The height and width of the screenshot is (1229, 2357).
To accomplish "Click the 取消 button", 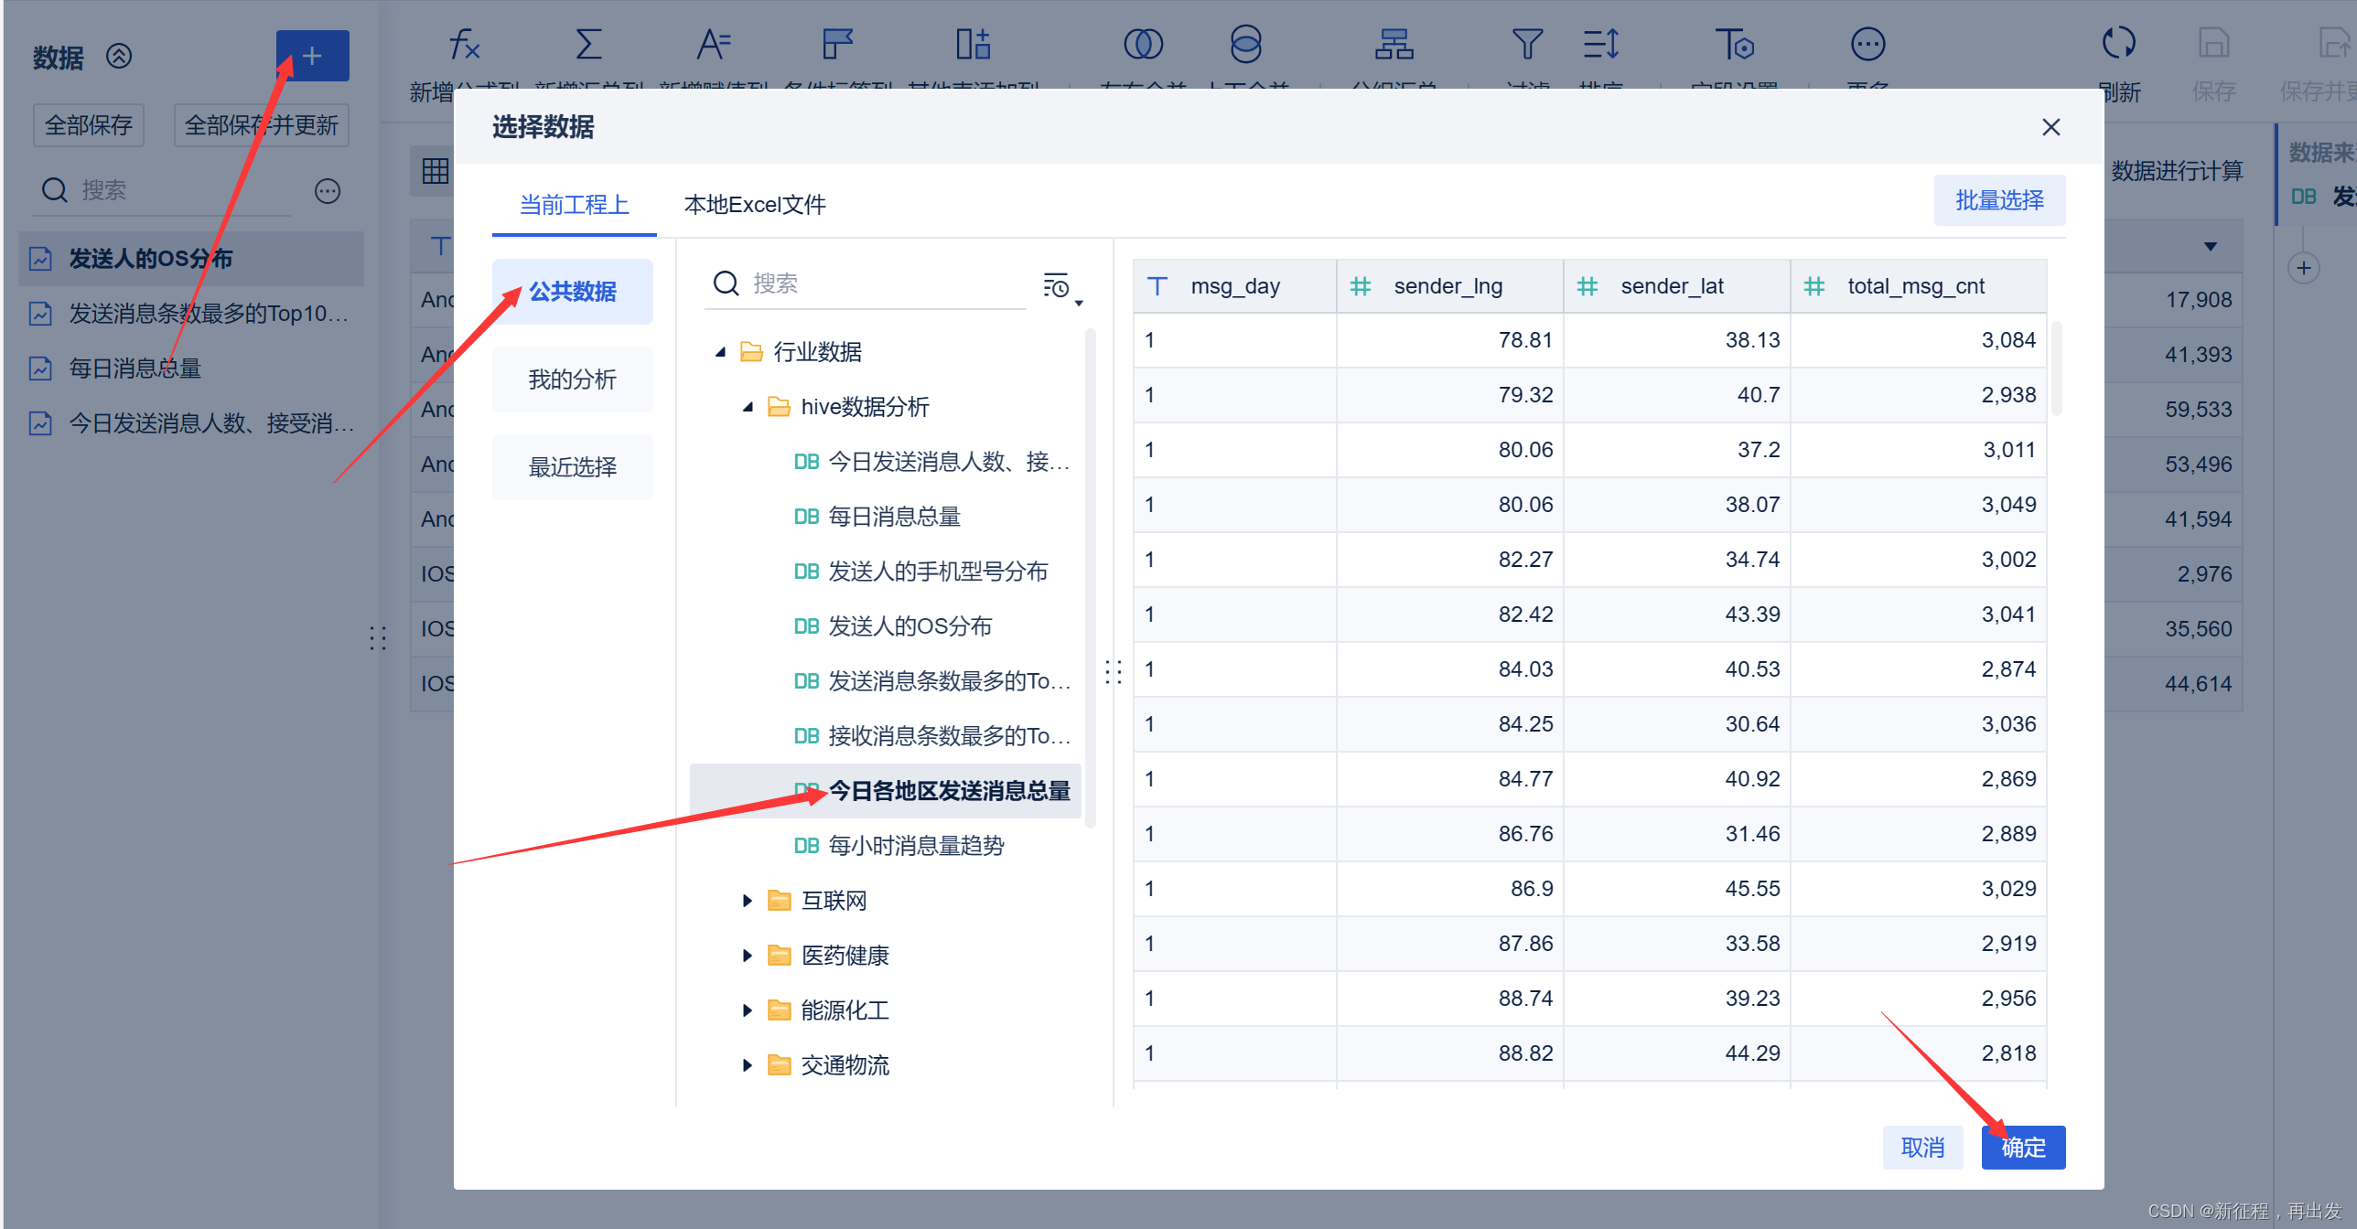I will [1922, 1148].
